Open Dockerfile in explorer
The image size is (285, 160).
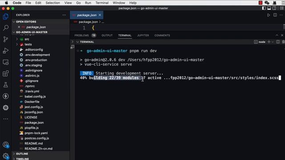tap(32, 102)
